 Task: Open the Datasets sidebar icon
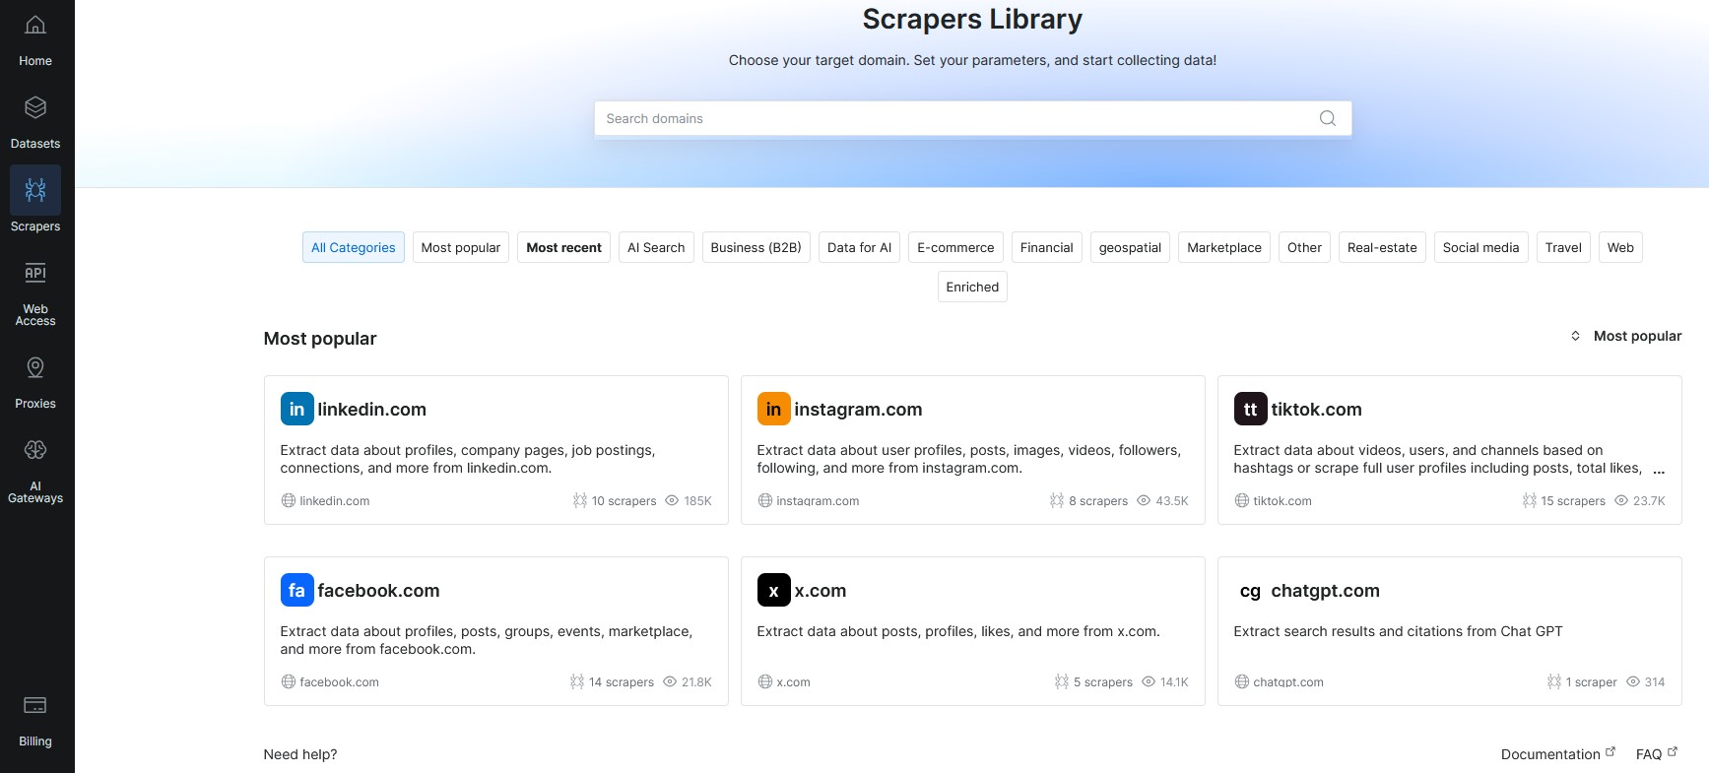(35, 107)
